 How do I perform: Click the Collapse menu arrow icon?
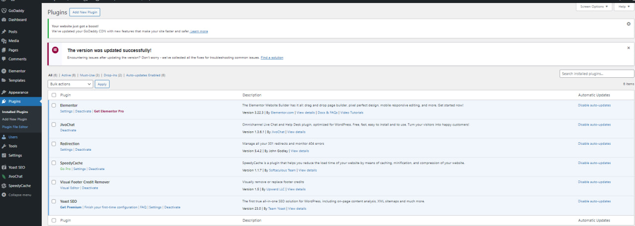coord(4,195)
